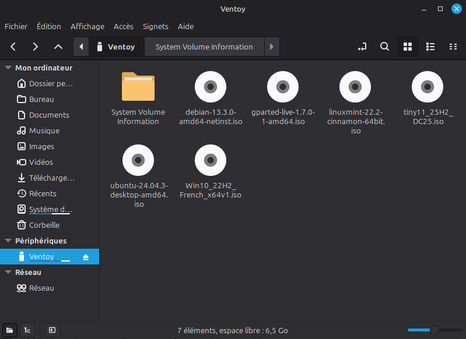The image size is (466, 339).
Task: Select the debian-13.3.0 netinst ISO file
Action: point(211,87)
